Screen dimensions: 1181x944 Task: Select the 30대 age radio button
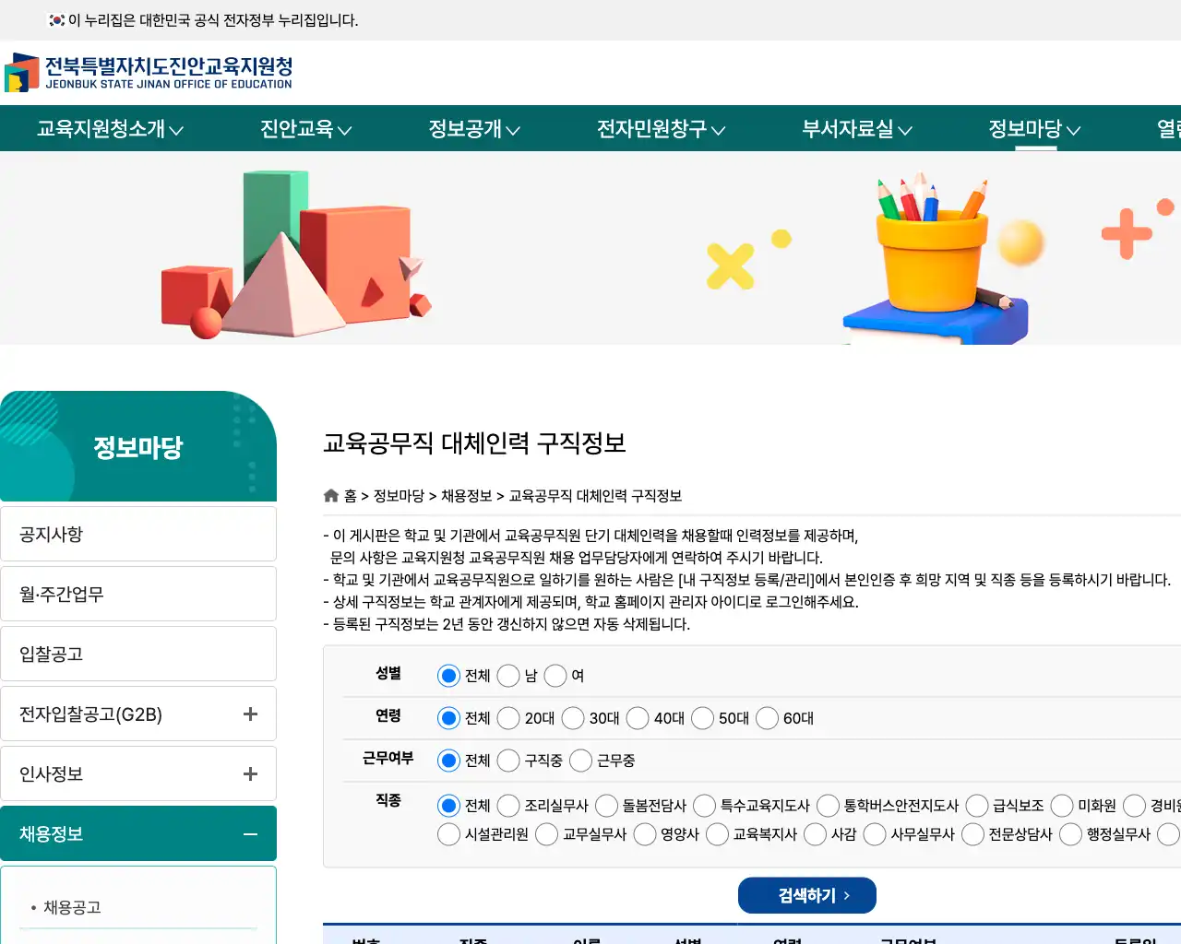click(573, 718)
